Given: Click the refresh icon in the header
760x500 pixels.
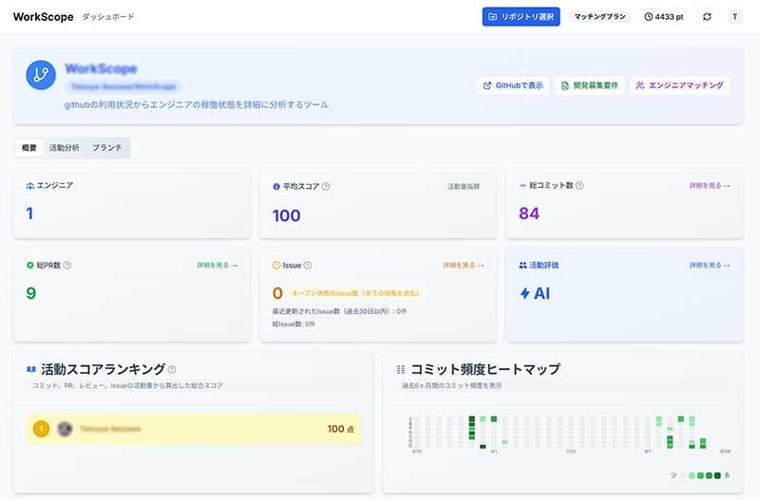Looking at the screenshot, I should (x=706, y=17).
